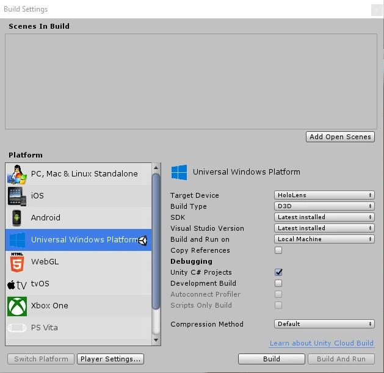Follow the Learn about Unity Cloud Build link
Viewport: 384px width, 373px height.
pos(321,343)
